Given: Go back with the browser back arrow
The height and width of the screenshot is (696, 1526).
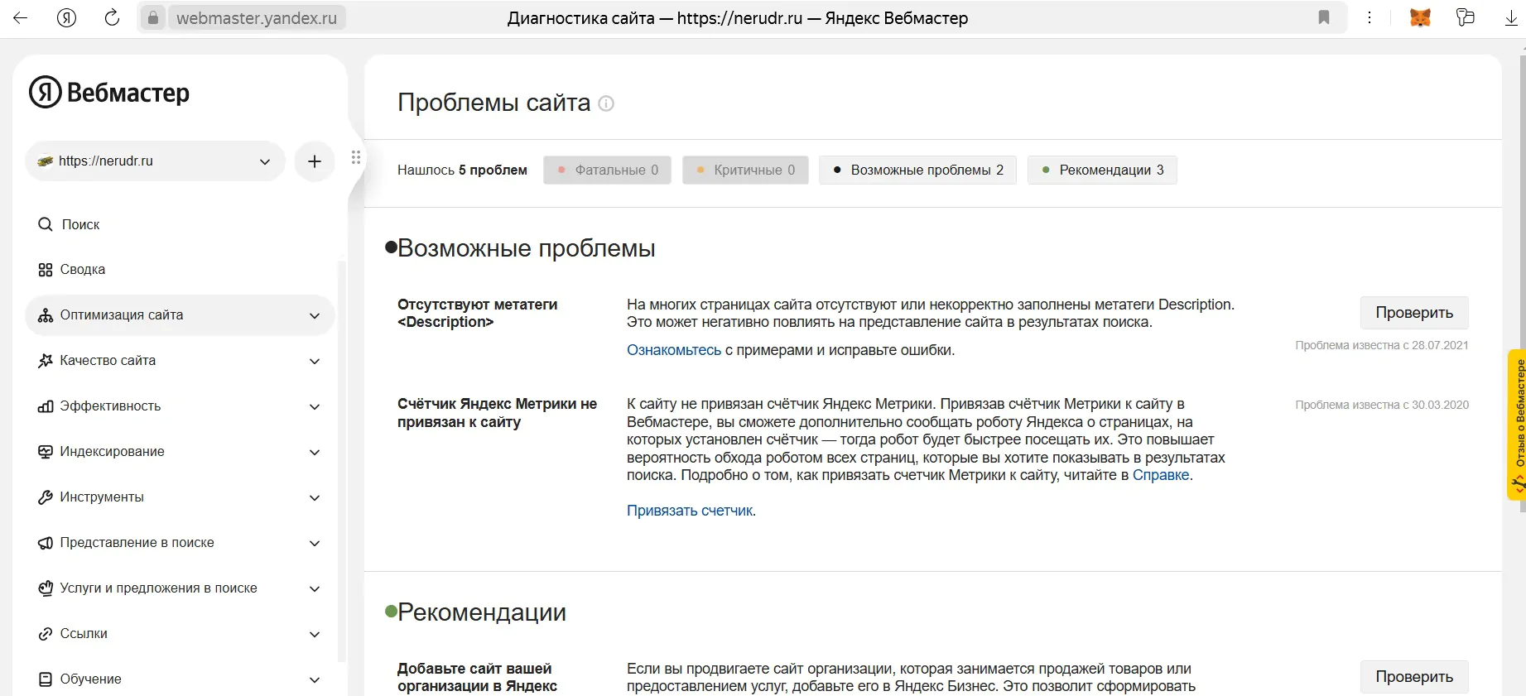Looking at the screenshot, I should pyautogui.click(x=20, y=17).
